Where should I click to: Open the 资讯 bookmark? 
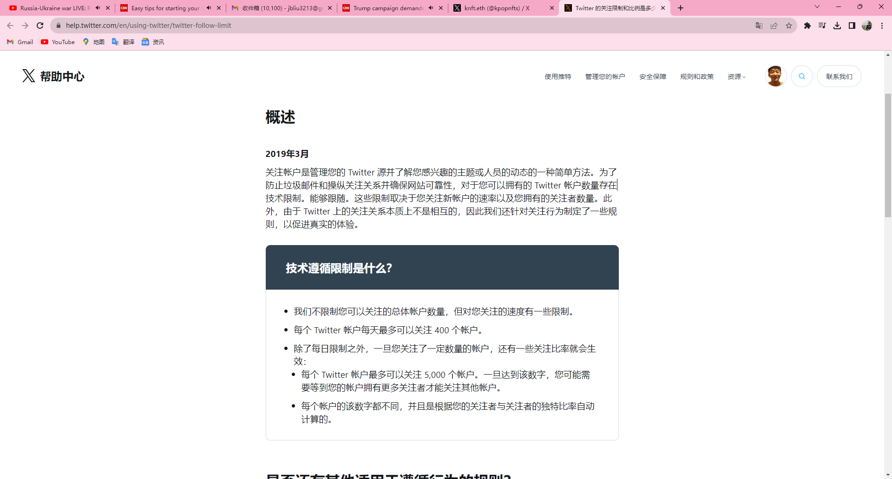click(153, 42)
